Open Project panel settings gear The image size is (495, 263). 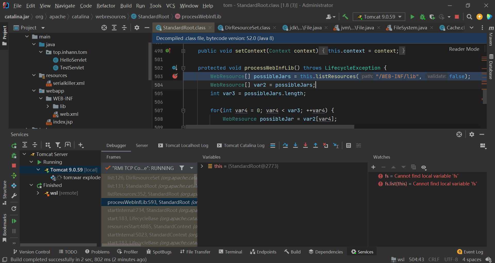click(x=137, y=28)
